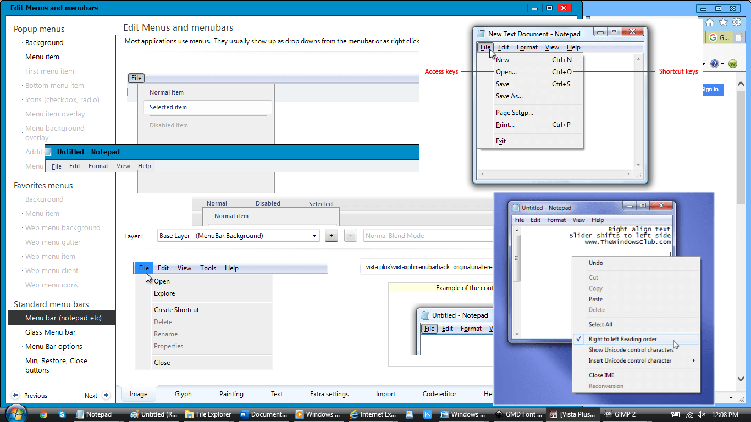751x422 pixels.
Task: Open the Windows Start orb
Action: [15, 413]
